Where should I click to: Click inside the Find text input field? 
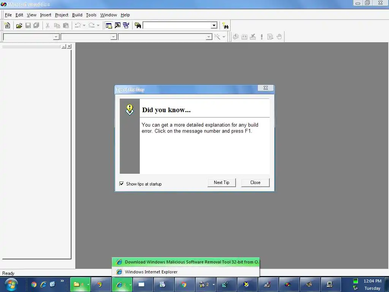(177, 25)
